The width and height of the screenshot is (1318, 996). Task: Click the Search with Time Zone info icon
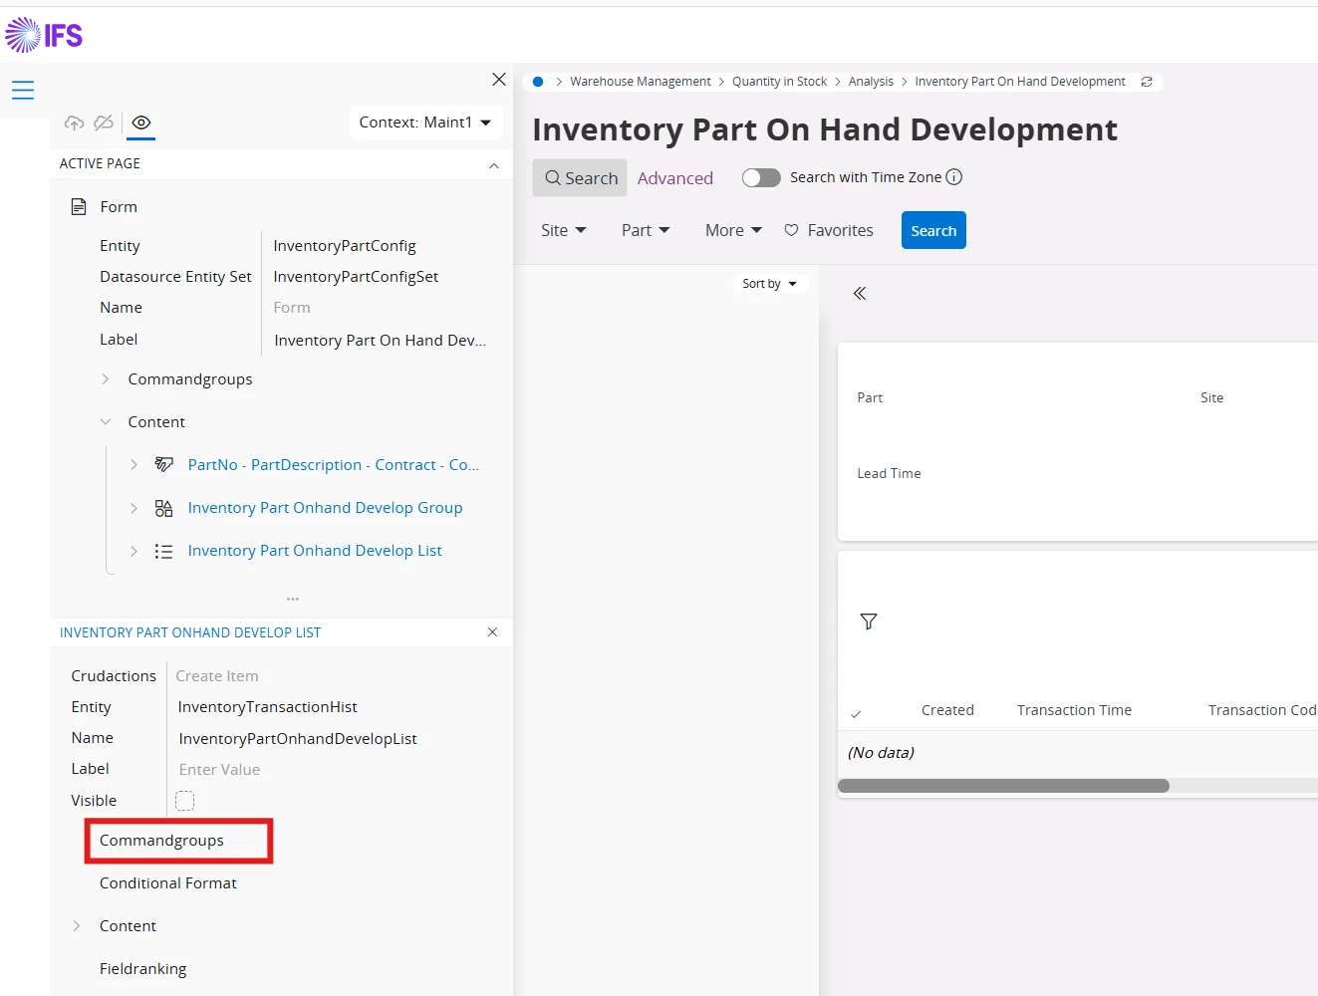[x=954, y=177]
